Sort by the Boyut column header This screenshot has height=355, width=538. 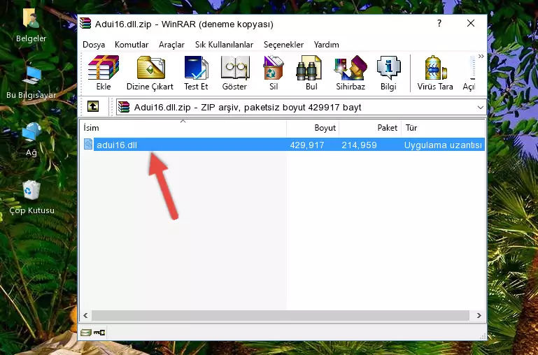(313, 128)
